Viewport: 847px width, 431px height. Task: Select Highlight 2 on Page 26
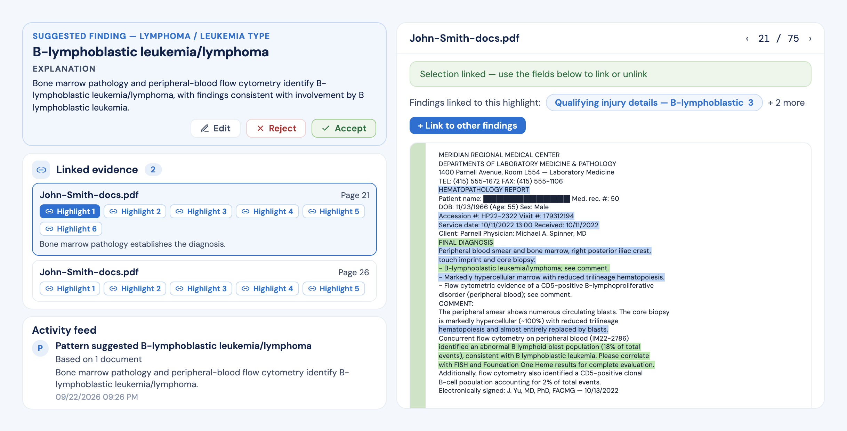pos(135,288)
